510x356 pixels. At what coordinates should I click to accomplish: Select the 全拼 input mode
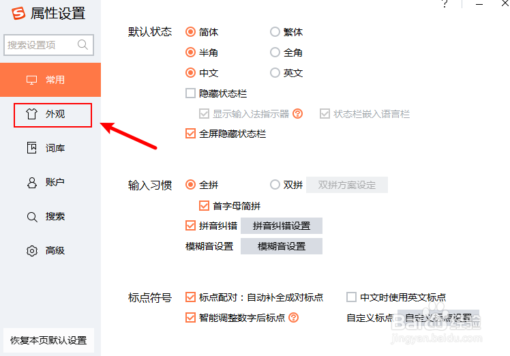tap(190, 185)
